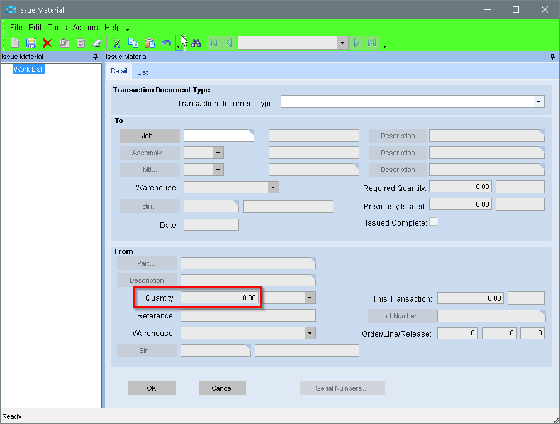This screenshot has width=560, height=424.
Task: Open search with the binoculars icon
Action: tap(196, 43)
